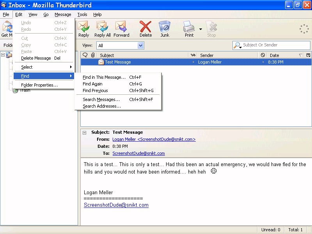Choose Folder Properties from Edit menu
The image size is (312, 234).
point(44,85)
